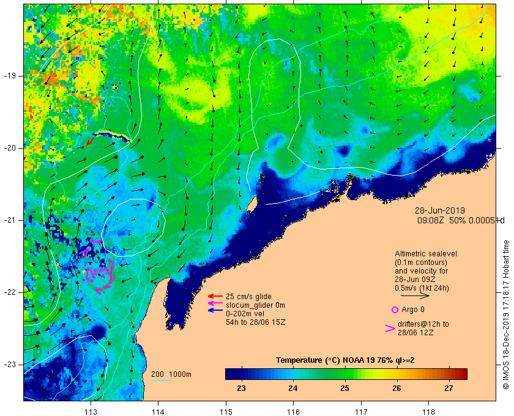Click the 'Argo 0' label
Viewport: 514px width, 416px height.
click(x=412, y=310)
